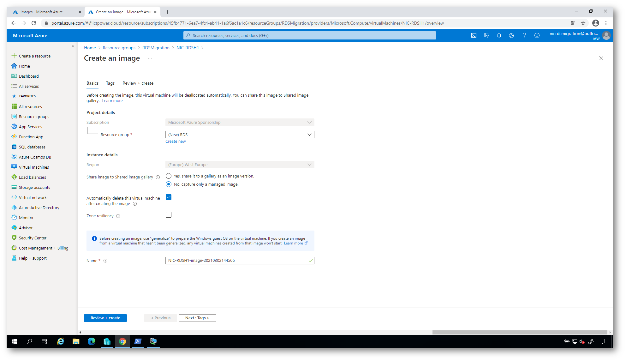The width and height of the screenshot is (626, 361).
Task: Click the Azure search resources box
Action: click(x=309, y=35)
